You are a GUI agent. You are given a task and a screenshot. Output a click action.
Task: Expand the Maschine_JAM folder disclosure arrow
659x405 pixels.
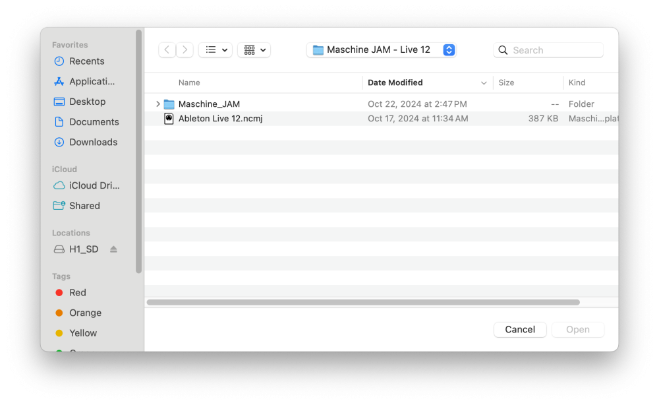(158, 104)
